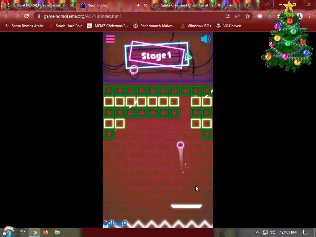Minimize the Chrome window
316x237 pixels.
click(281, 4)
